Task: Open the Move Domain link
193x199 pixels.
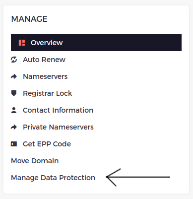Action: pos(35,161)
